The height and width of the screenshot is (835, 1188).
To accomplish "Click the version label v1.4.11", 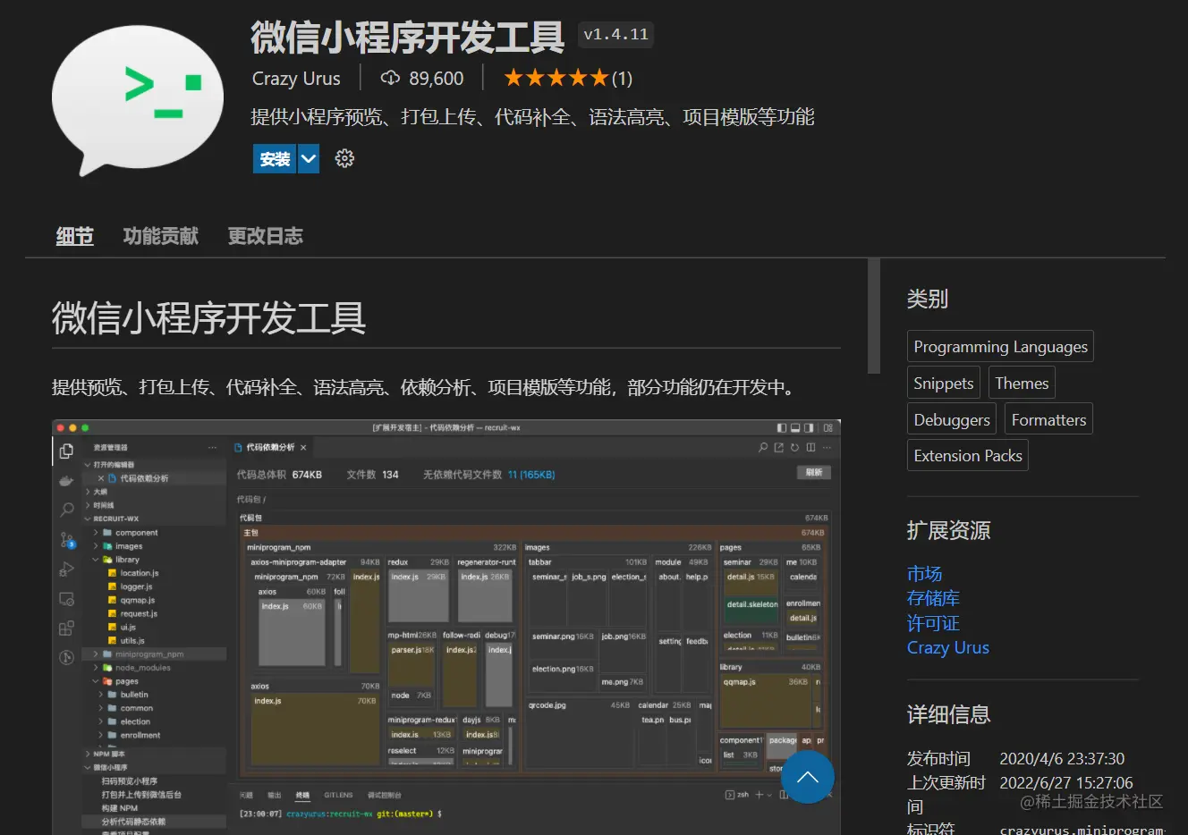I will click(616, 35).
